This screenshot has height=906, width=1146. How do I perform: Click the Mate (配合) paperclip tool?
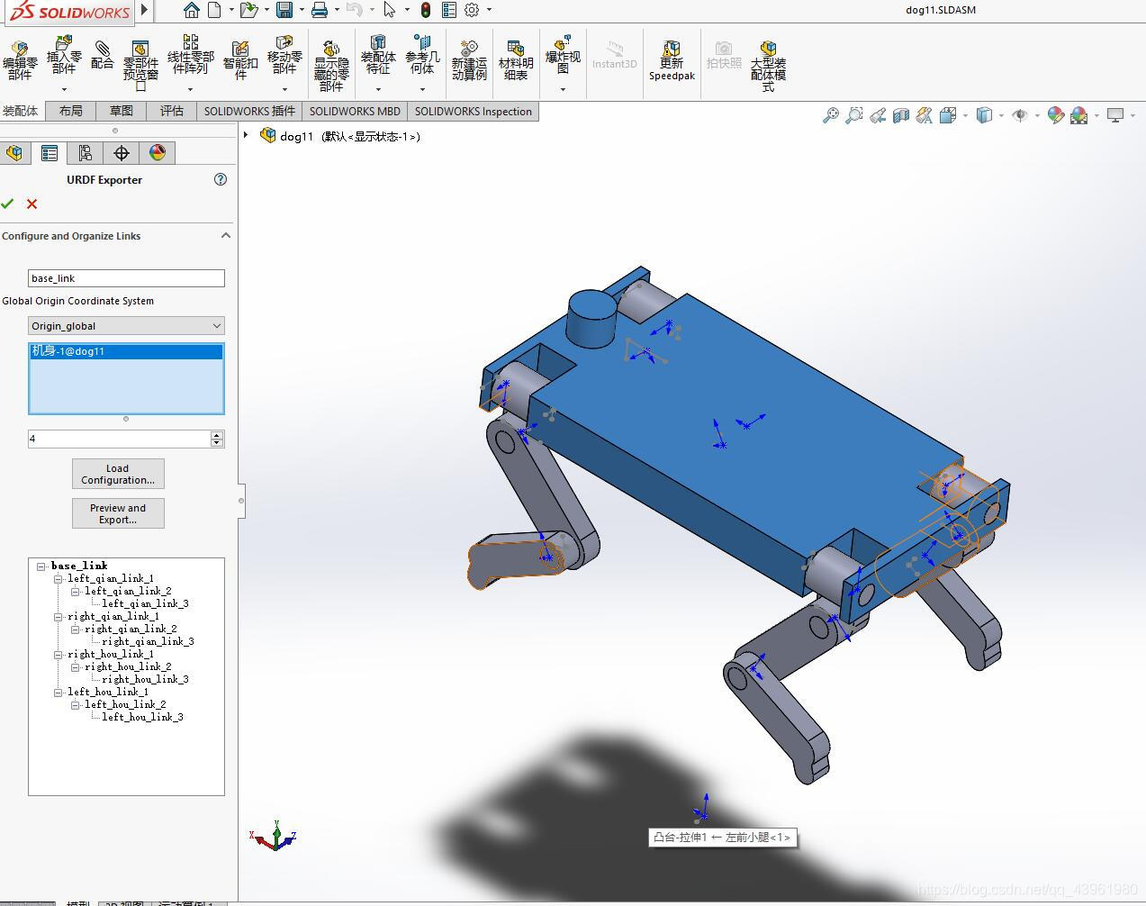pyautogui.click(x=103, y=56)
